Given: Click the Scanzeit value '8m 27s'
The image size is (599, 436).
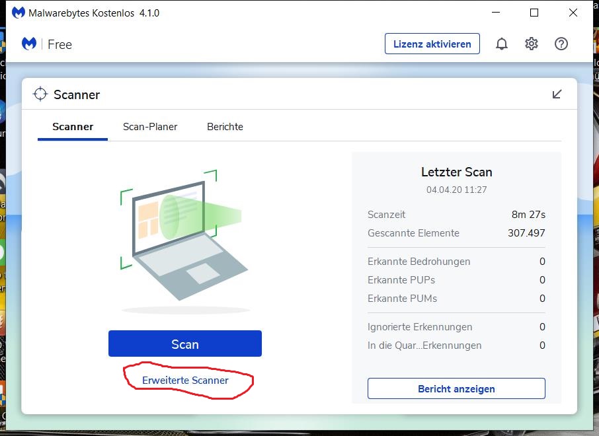Looking at the screenshot, I should click(528, 215).
